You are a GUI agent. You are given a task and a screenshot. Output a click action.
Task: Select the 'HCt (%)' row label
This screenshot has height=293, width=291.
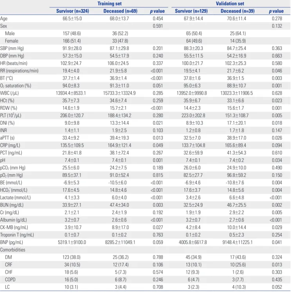[7, 101]
